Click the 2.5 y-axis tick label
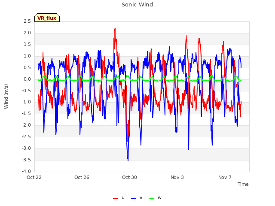This screenshot has width=275, height=206. click(27, 21)
